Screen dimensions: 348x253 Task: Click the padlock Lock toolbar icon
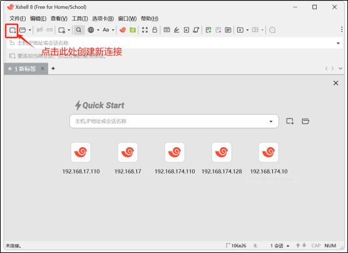click(x=155, y=30)
